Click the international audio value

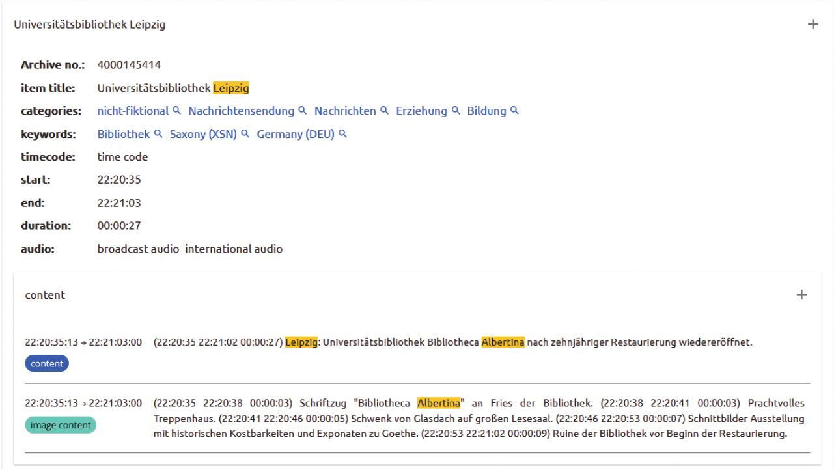coord(234,249)
